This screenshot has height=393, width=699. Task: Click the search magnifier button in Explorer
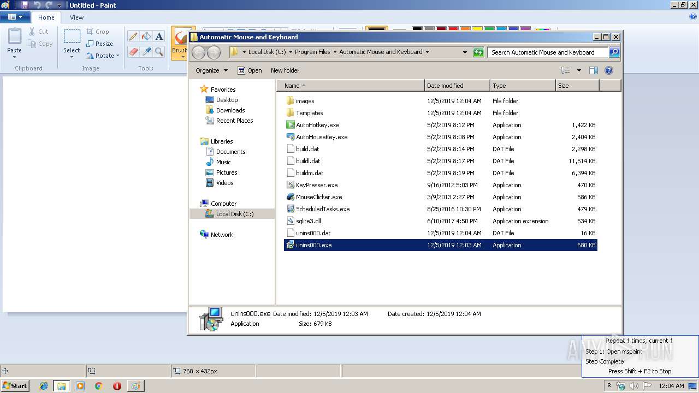coord(614,52)
